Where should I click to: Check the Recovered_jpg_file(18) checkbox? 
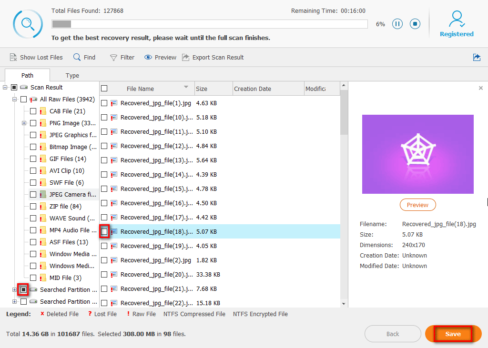(104, 232)
